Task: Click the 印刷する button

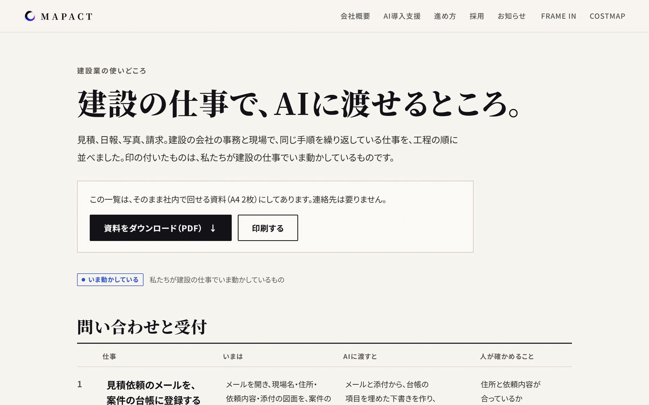Action: tap(268, 228)
